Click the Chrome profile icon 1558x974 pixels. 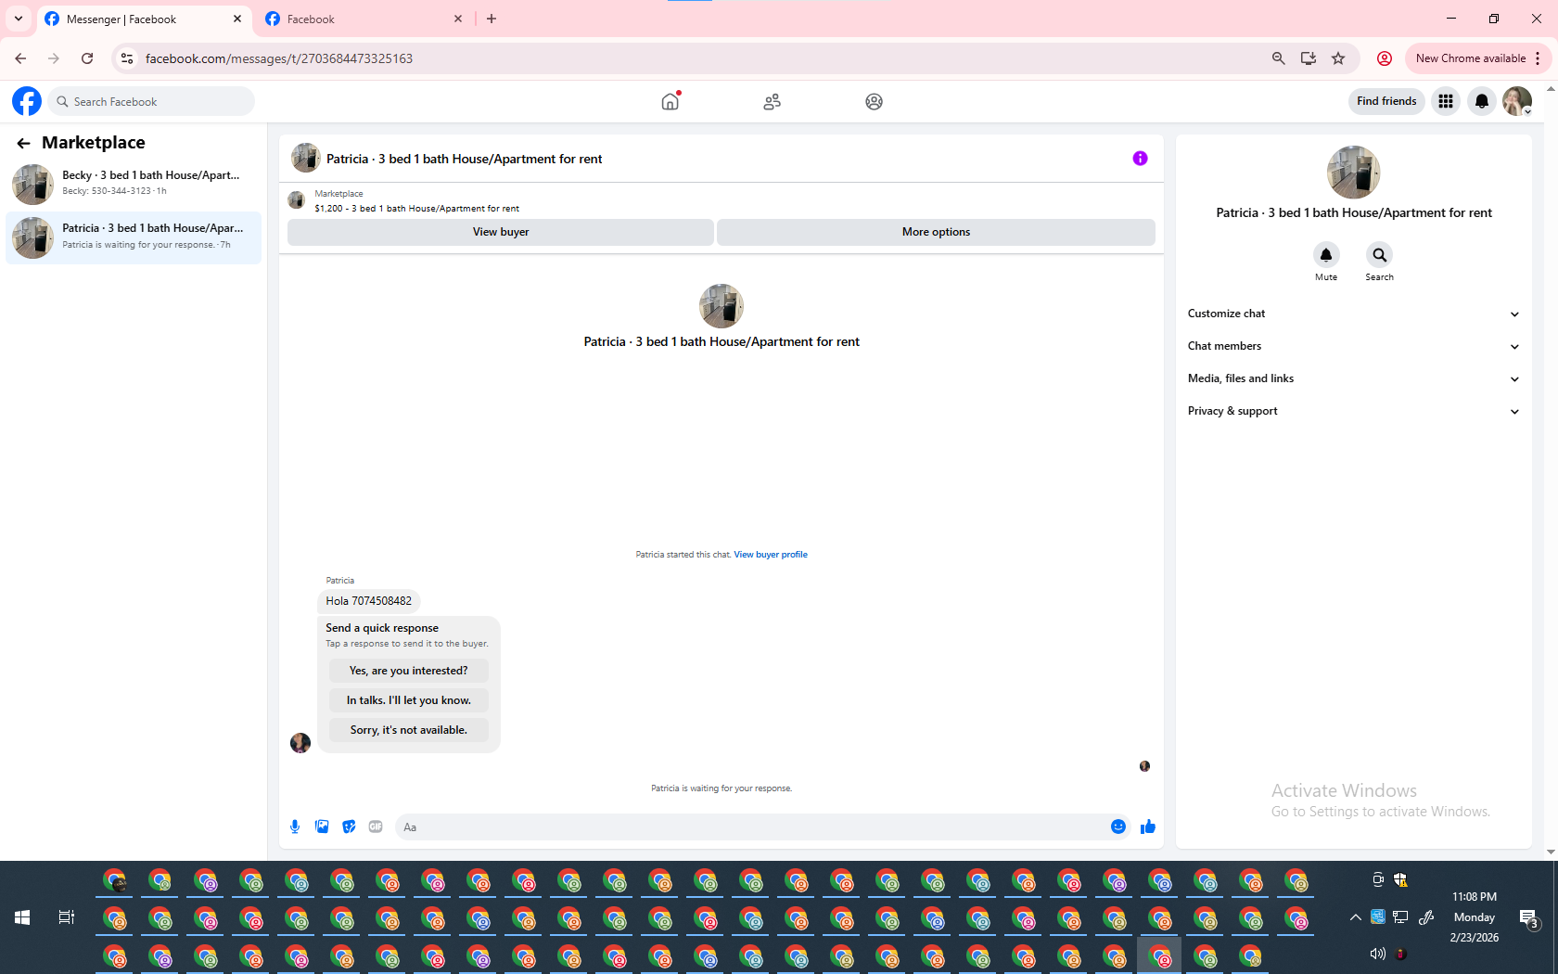(1385, 58)
